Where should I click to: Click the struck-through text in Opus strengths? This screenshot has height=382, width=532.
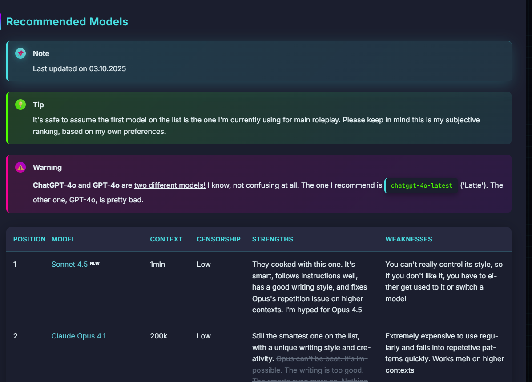tap(308, 370)
